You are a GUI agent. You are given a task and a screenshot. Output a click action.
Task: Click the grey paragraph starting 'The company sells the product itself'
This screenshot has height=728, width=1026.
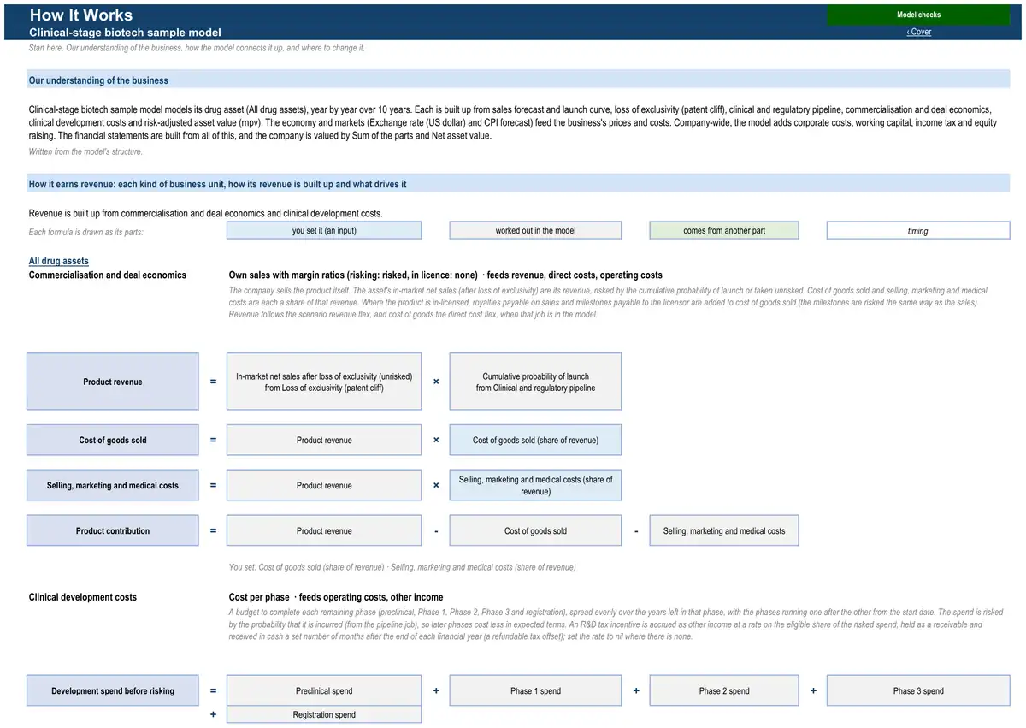pos(608,303)
